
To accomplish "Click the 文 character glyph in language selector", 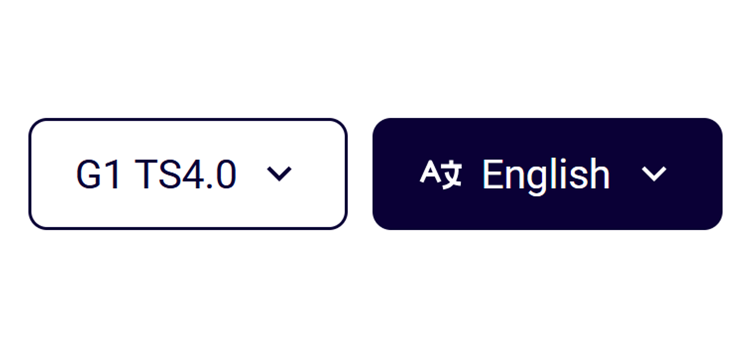I will click(452, 176).
